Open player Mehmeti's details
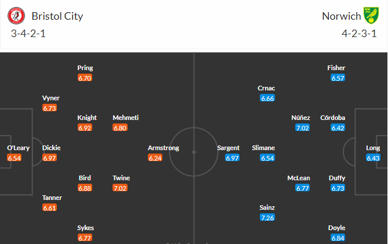 pyautogui.click(x=126, y=118)
